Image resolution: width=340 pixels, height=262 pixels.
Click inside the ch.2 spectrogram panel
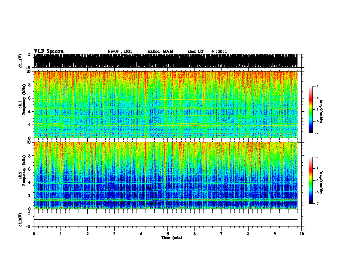pos(165,176)
